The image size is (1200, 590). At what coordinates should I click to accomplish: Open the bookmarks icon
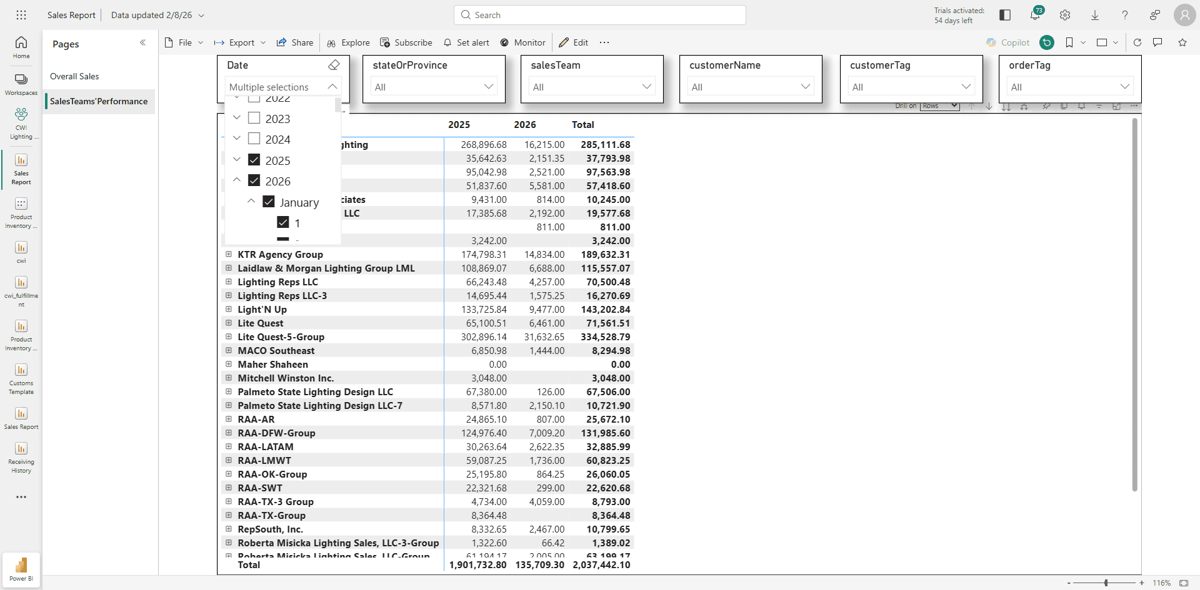click(x=1069, y=42)
